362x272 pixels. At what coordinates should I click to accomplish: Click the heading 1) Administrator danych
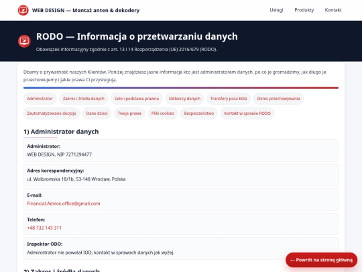[61, 132]
